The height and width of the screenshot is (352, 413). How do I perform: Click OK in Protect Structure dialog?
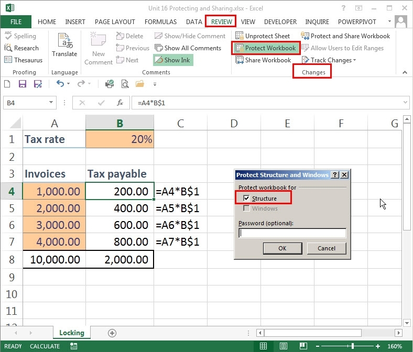click(x=282, y=248)
